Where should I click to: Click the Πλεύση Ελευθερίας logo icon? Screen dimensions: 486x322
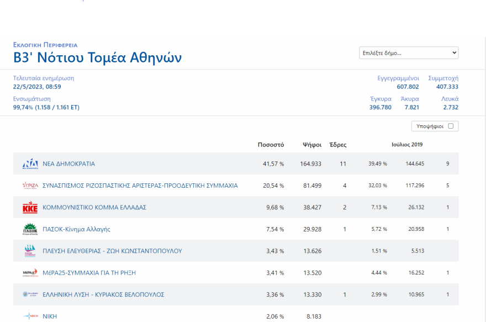[x=30, y=251]
